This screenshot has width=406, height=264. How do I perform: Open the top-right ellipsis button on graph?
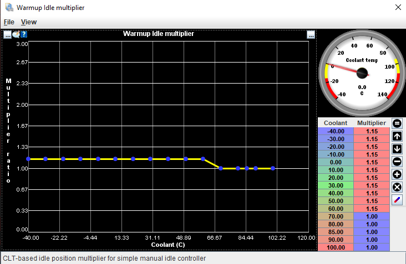point(311,34)
